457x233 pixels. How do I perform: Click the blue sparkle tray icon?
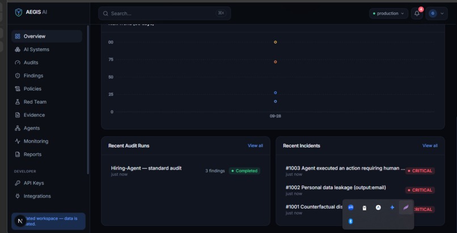392,207
